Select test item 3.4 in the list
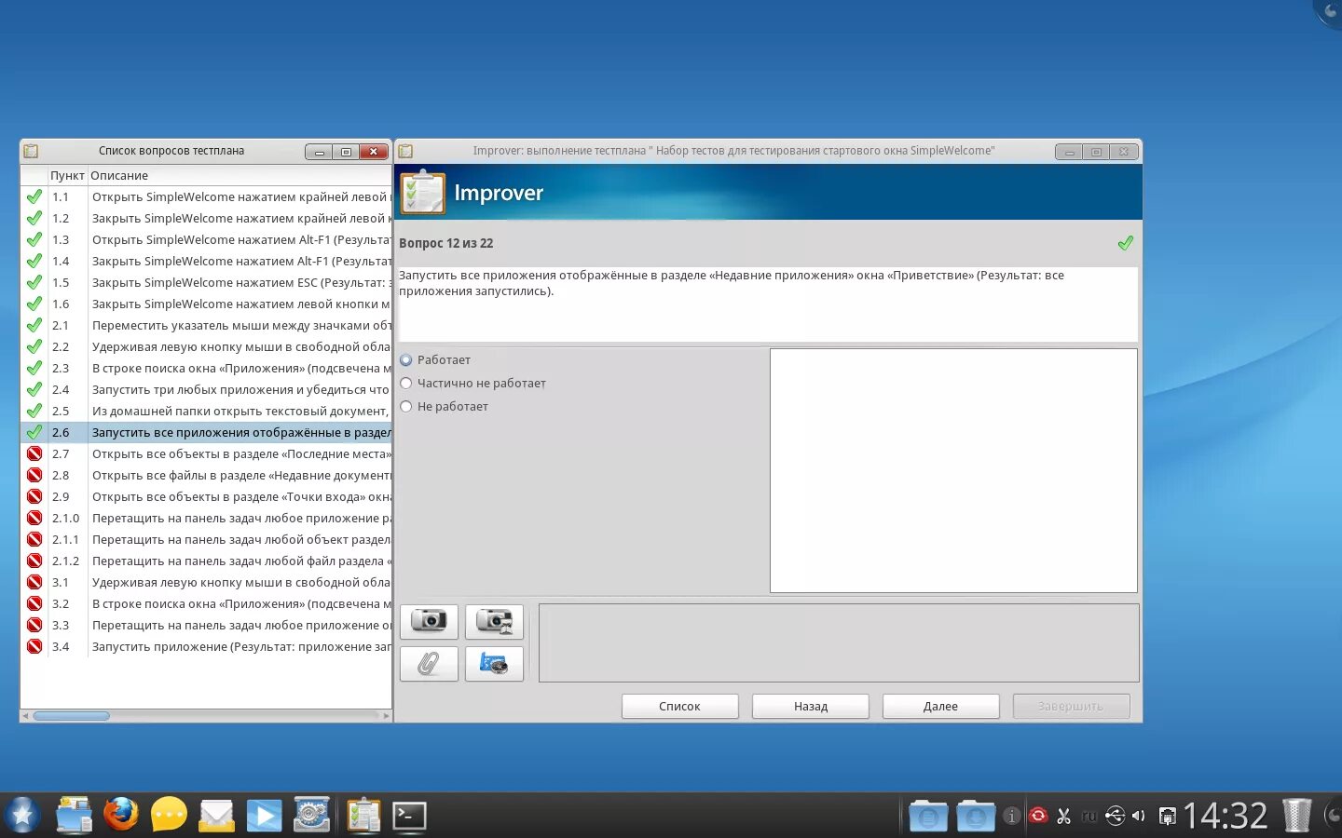 point(206,647)
